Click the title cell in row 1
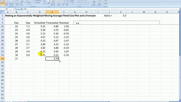This screenshot has width=181, height=102. tap(50, 16)
